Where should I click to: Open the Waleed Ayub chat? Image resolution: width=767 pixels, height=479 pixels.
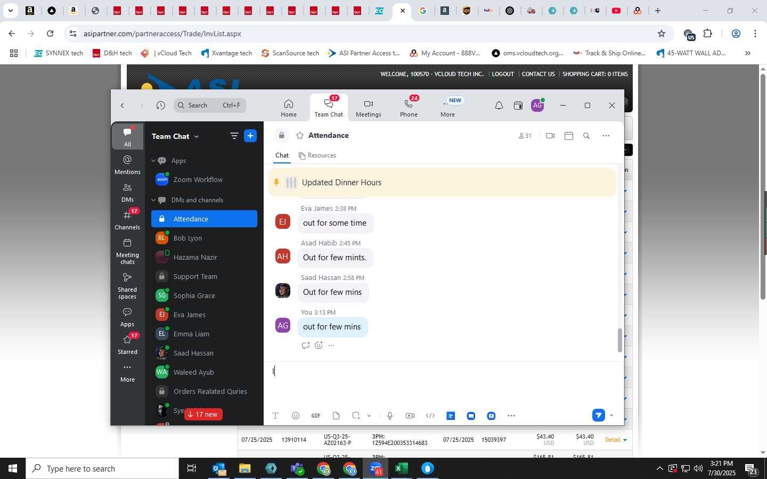point(204,372)
